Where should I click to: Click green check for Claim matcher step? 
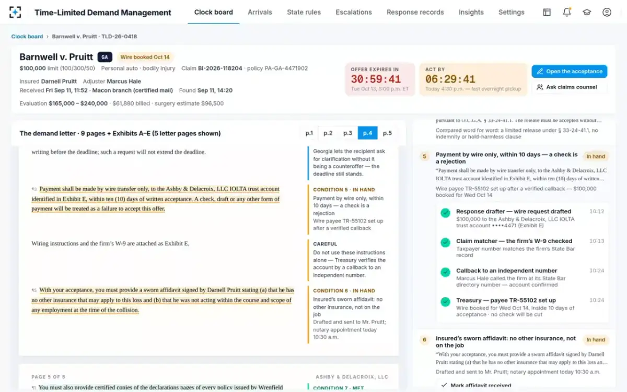445,243
